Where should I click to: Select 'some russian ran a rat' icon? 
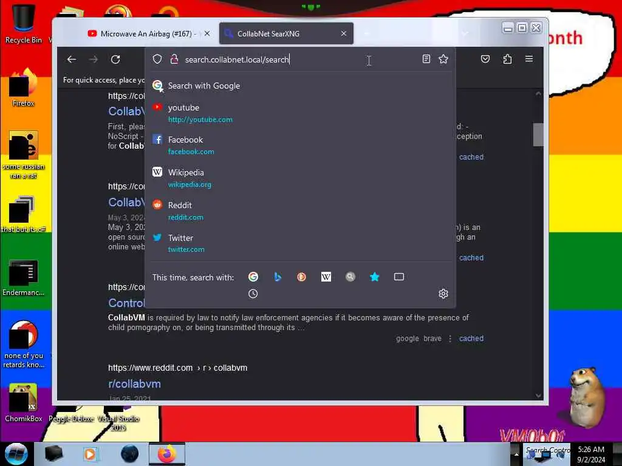tap(24, 155)
